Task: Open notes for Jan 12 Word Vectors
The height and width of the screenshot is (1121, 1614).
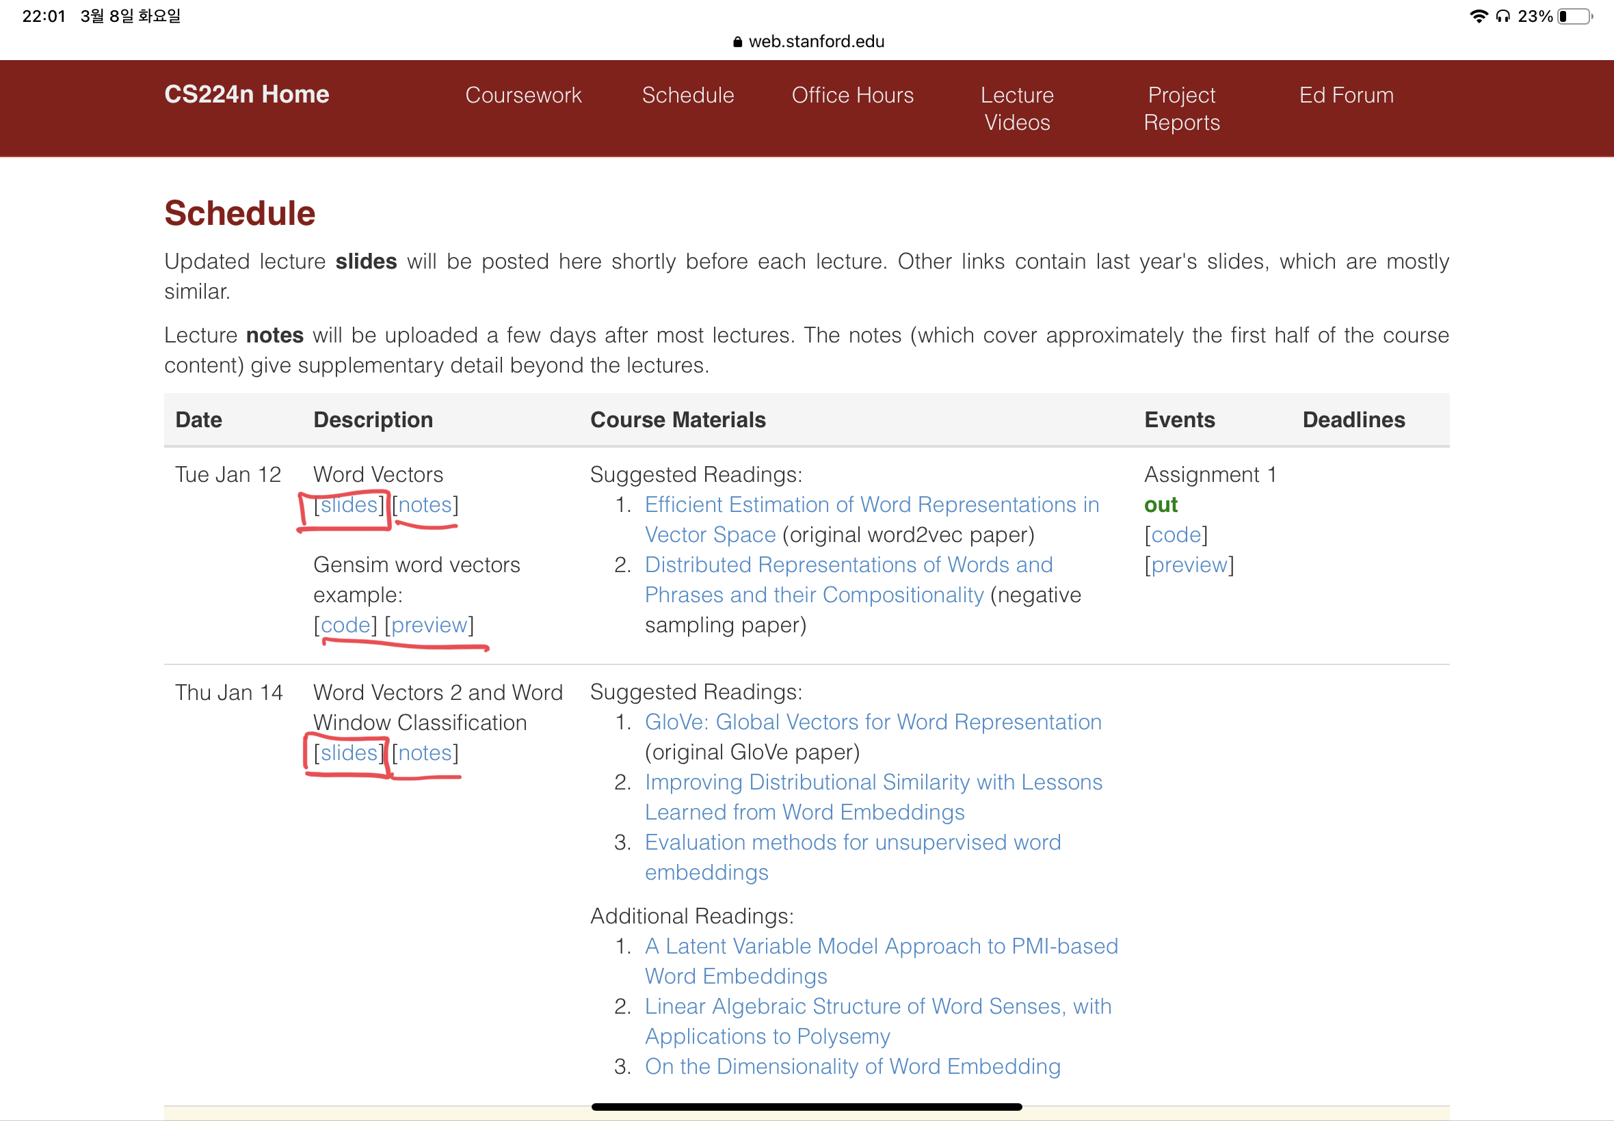Action: 425,505
